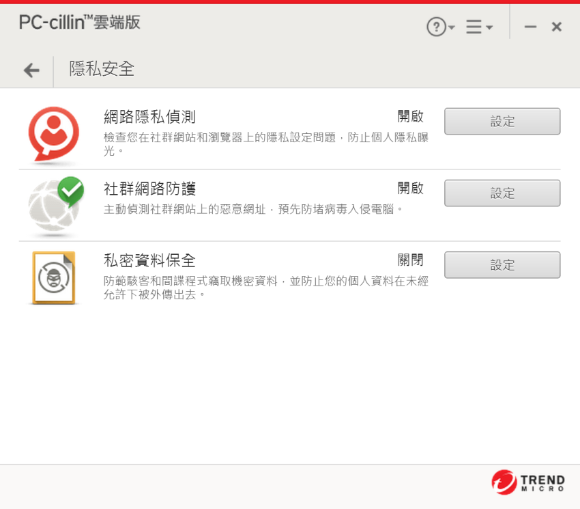Select the 社群網路防護 title text
The height and width of the screenshot is (509, 580).
(x=149, y=189)
